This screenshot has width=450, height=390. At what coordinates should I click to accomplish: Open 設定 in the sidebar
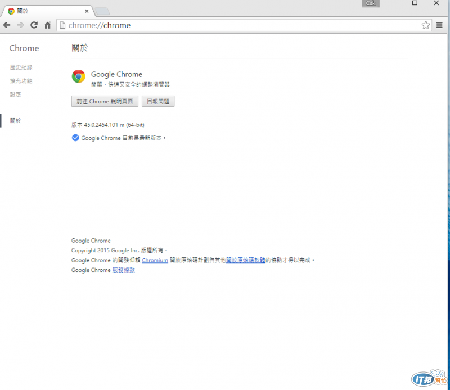coord(16,94)
